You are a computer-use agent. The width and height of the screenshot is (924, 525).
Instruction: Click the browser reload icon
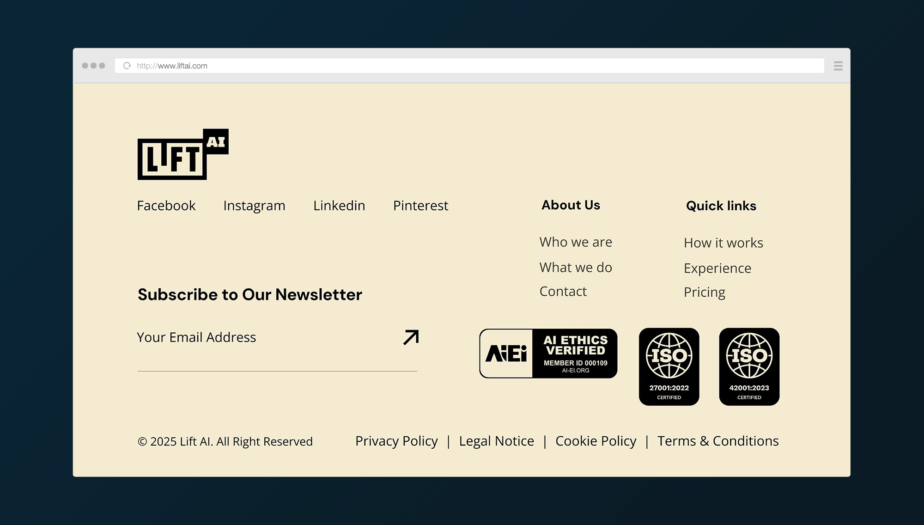point(127,66)
